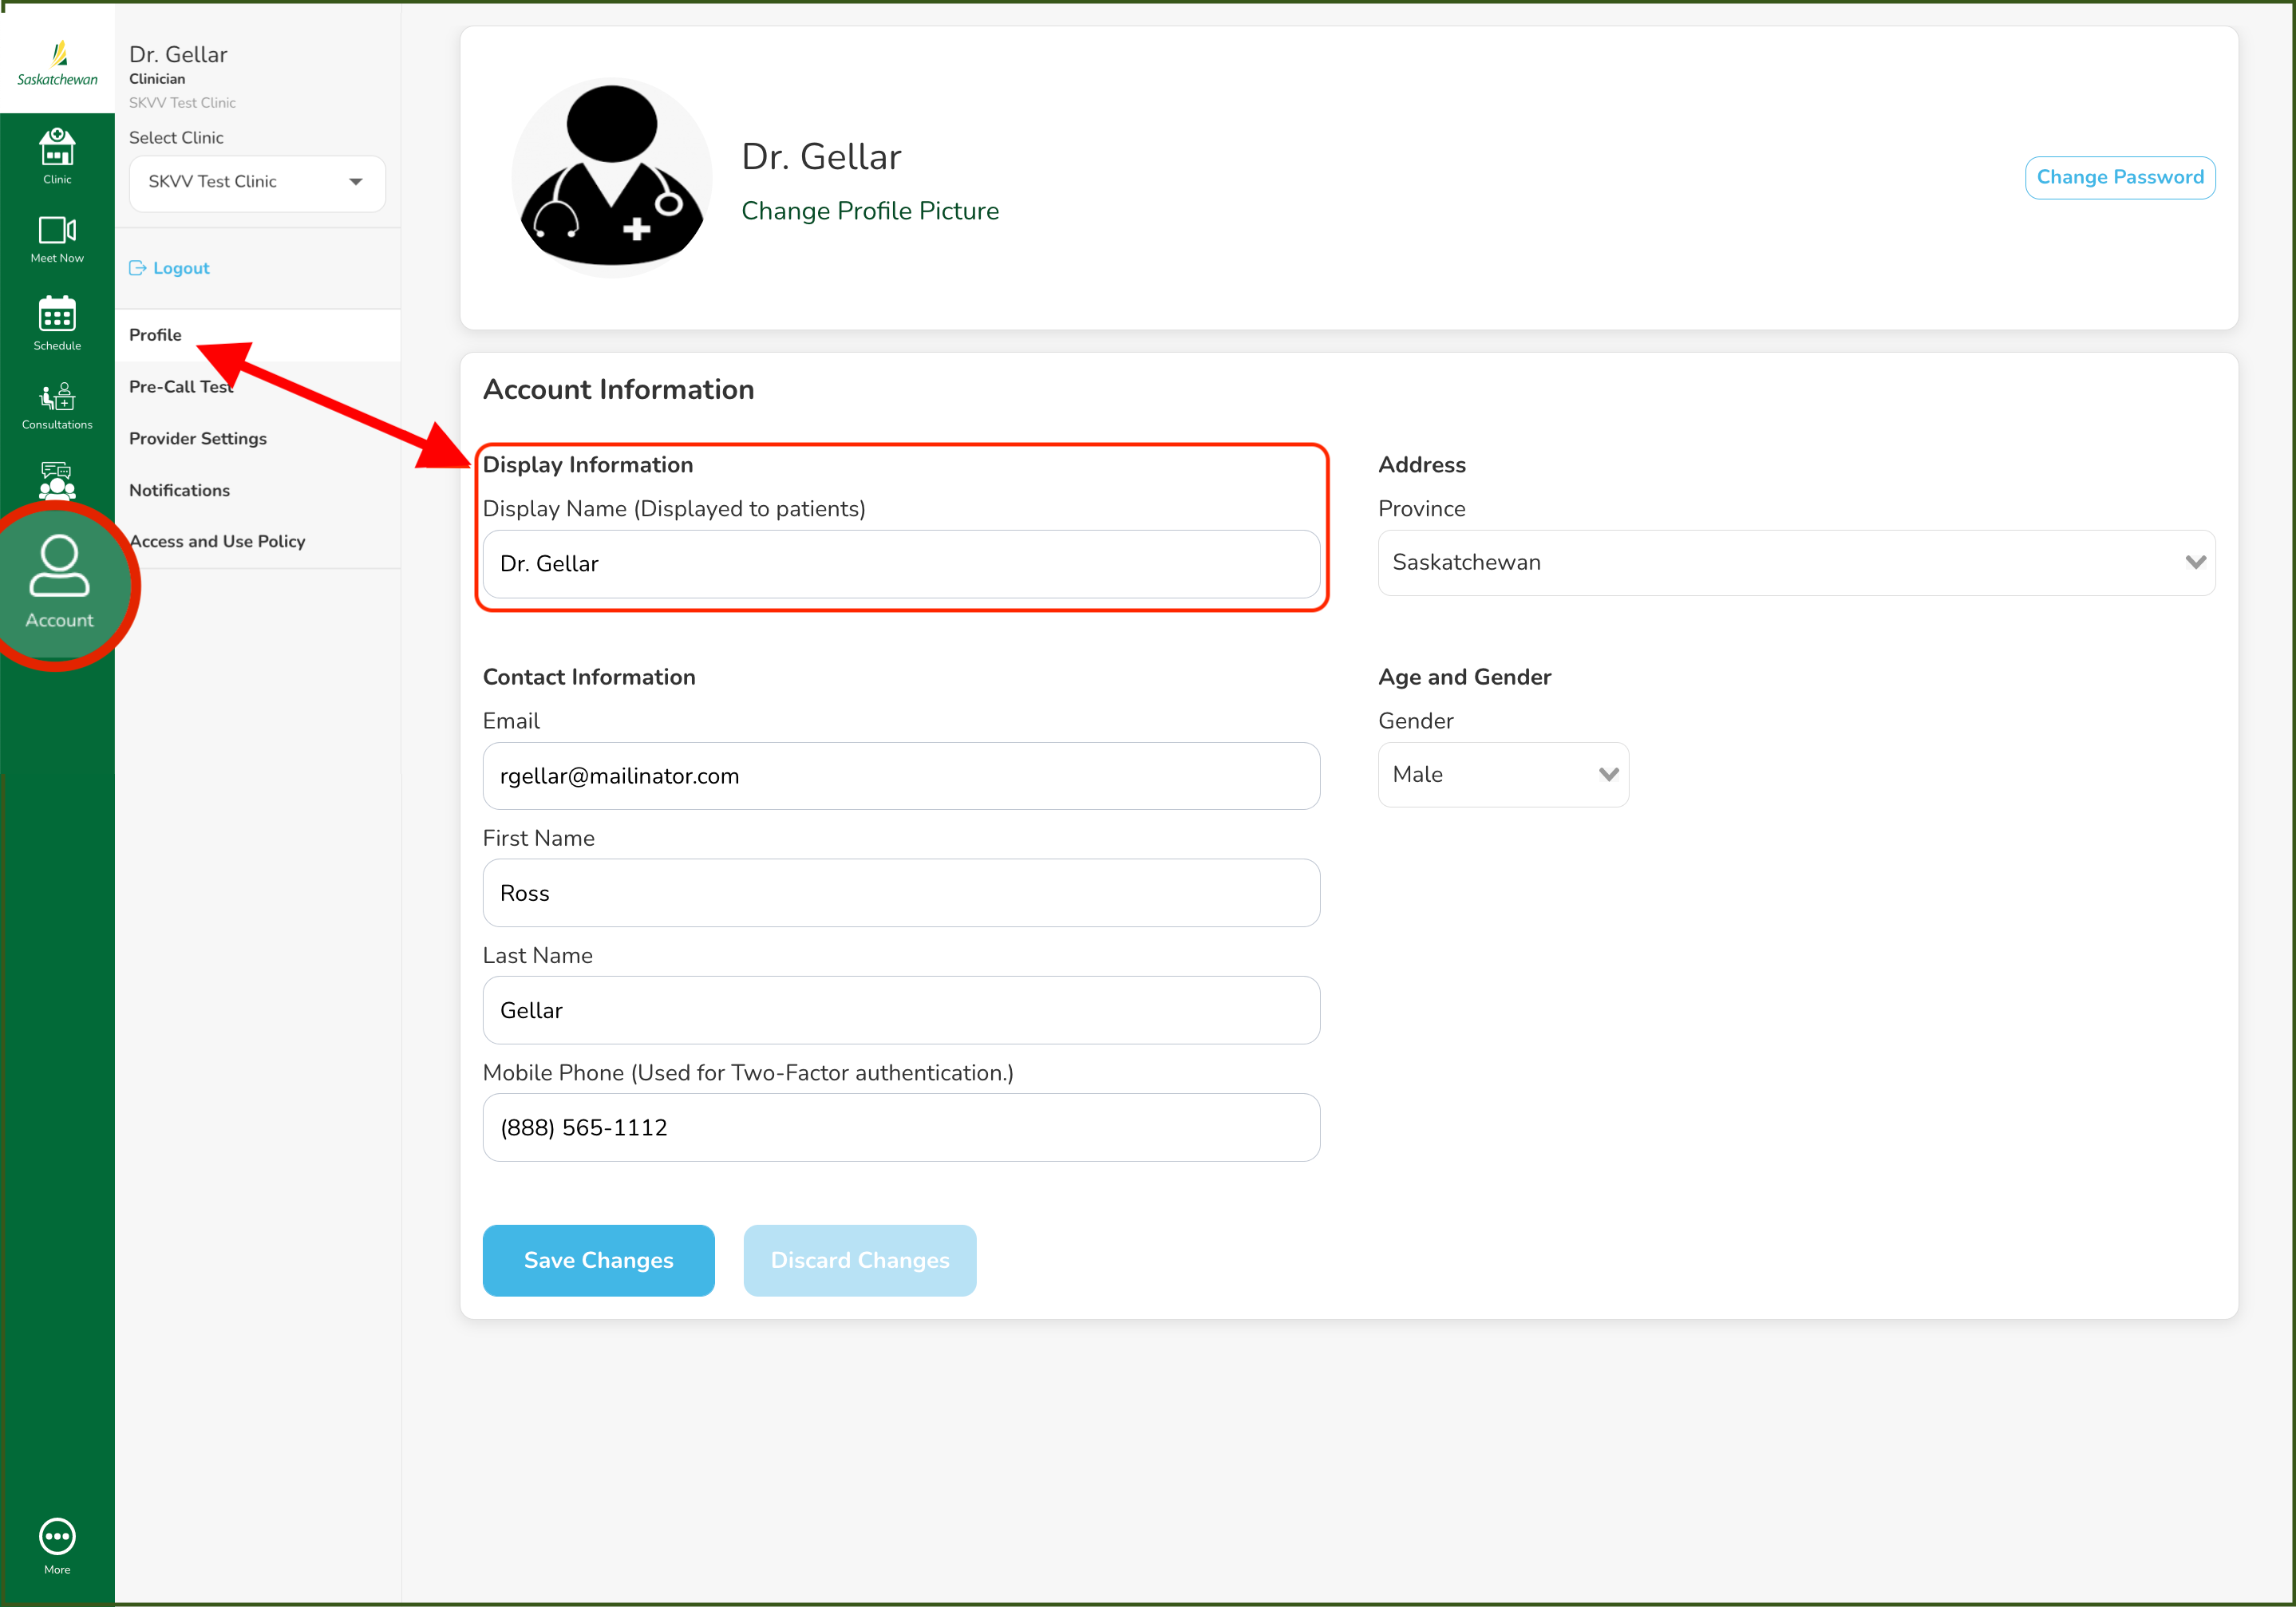The image size is (2296, 1607).
Task: Click the Change Profile Picture link
Action: [869, 211]
